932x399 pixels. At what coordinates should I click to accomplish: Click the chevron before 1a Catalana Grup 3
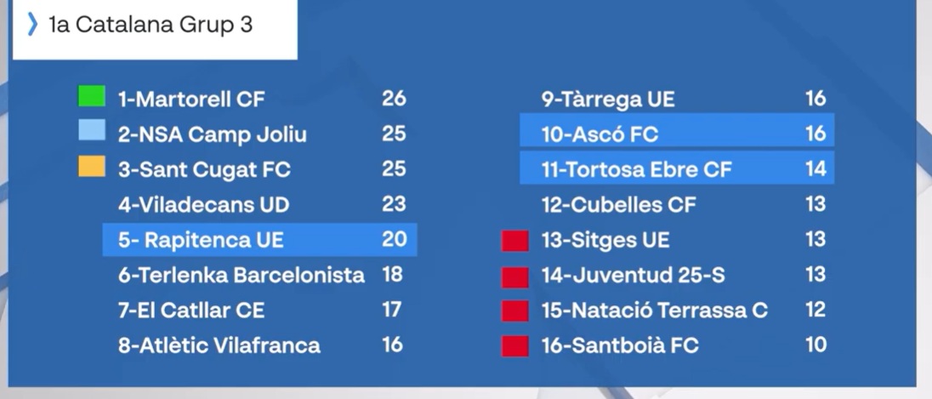coord(33,26)
